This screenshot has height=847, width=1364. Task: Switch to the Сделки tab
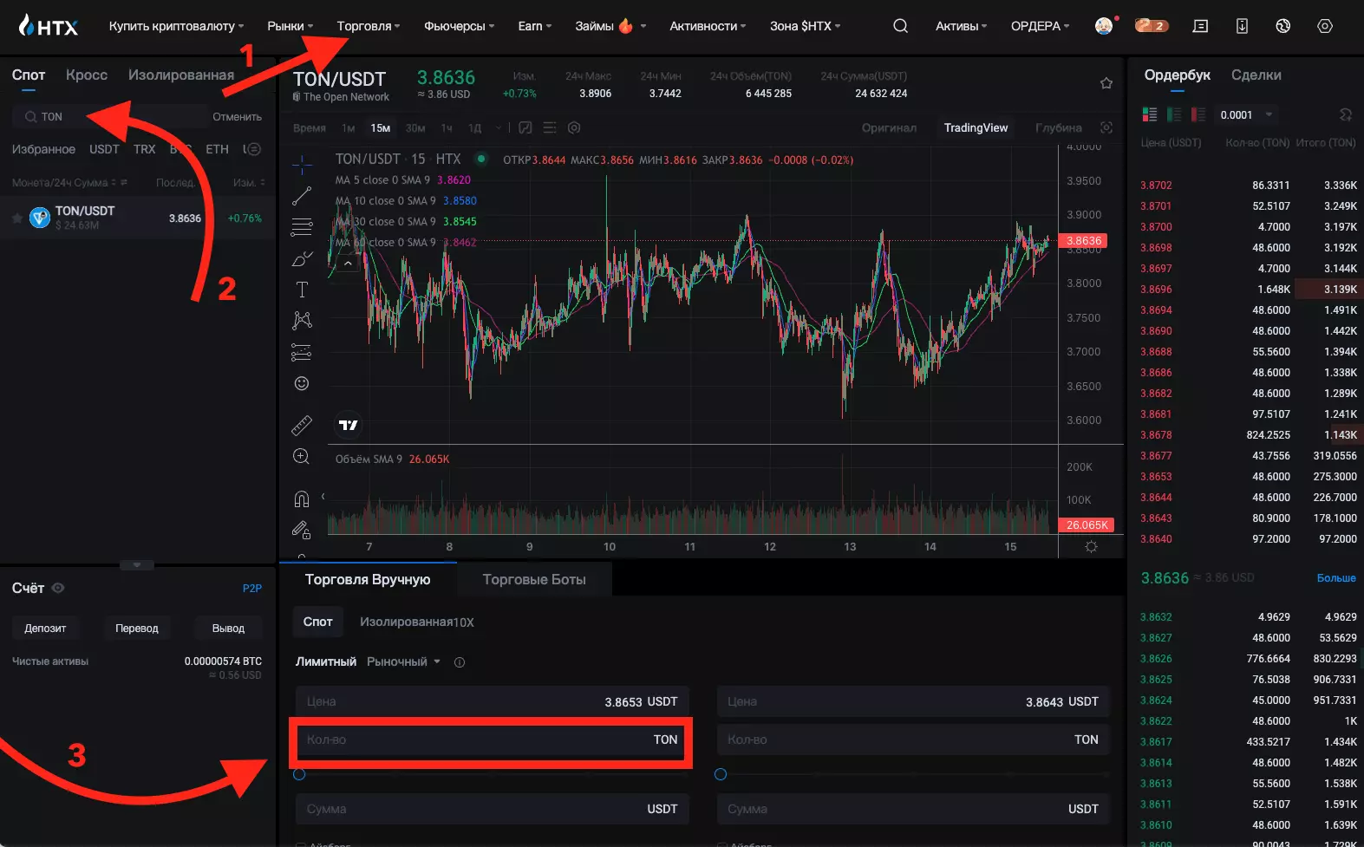[x=1256, y=75]
